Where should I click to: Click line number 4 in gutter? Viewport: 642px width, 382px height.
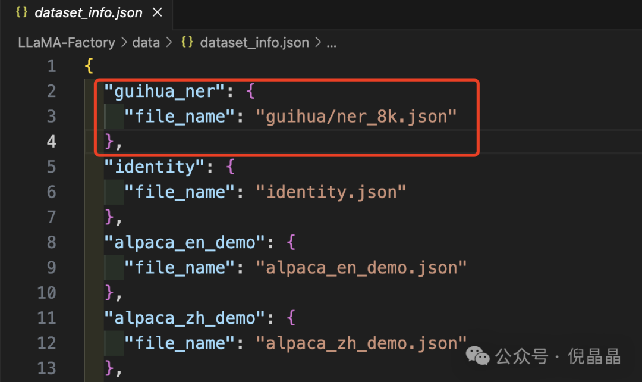(x=51, y=142)
